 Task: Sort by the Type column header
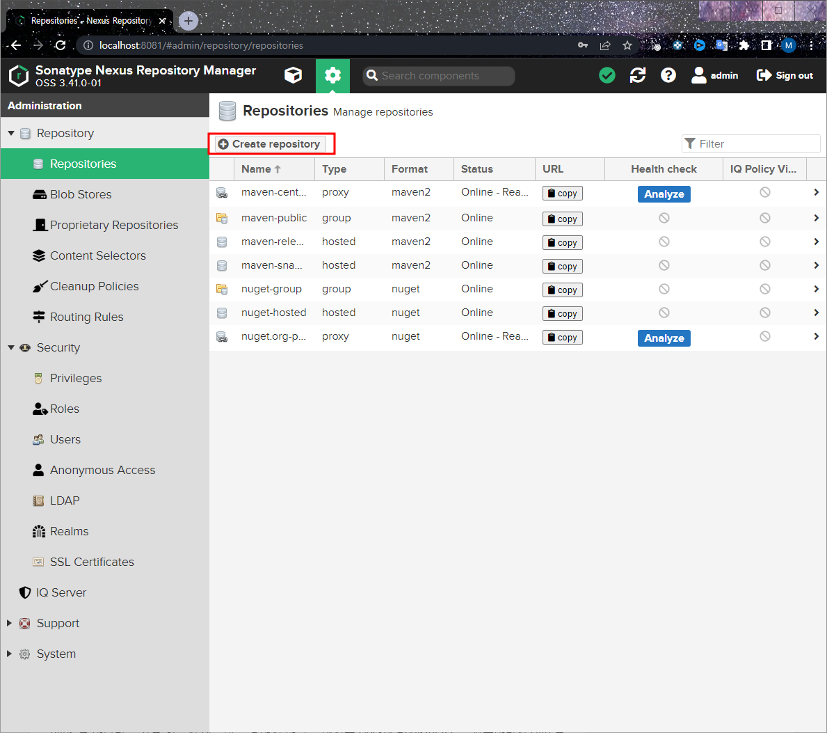click(349, 169)
